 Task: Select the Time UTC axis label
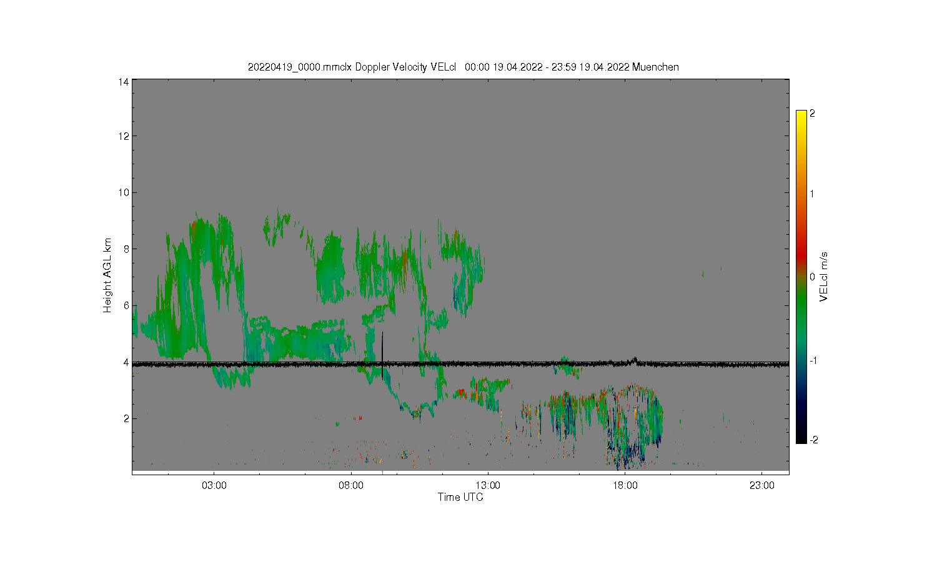pos(460,498)
